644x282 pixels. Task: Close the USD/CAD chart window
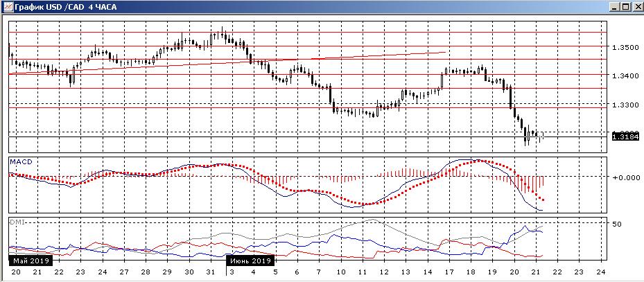pyautogui.click(x=636, y=6)
